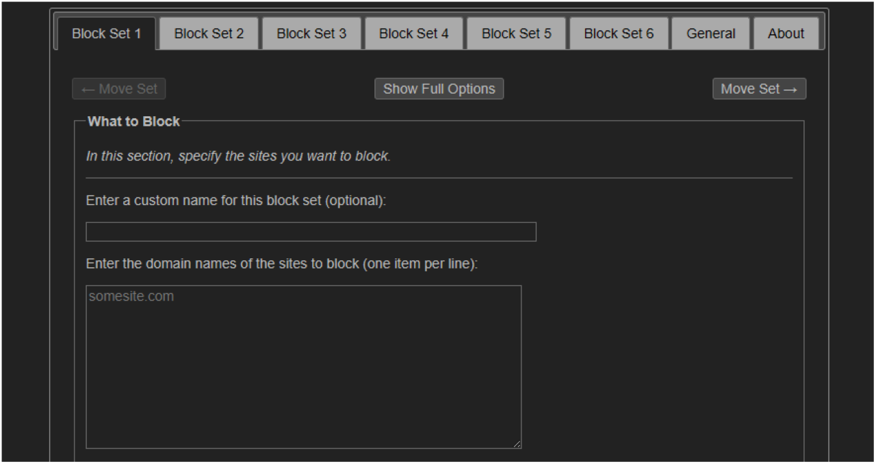This screenshot has width=876, height=464.
Task: Click the disabled Move Set left button
Action: click(x=118, y=88)
